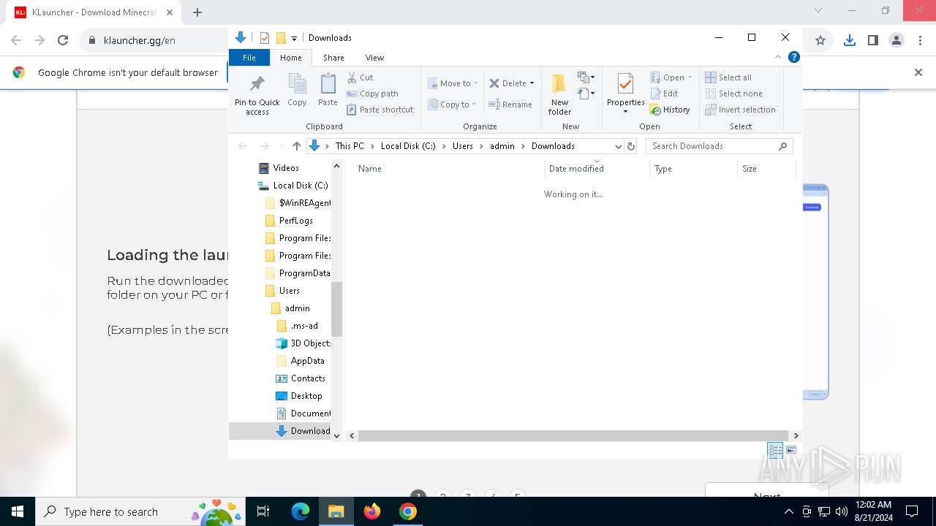This screenshot has width=936, height=526.
Task: Click Select all
Action: [728, 77]
